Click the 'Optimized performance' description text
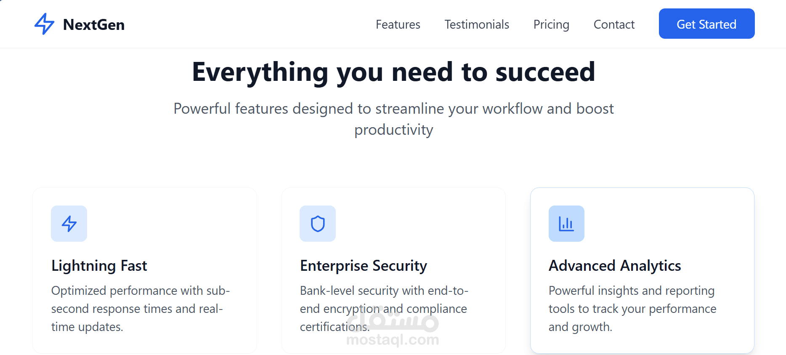The width and height of the screenshot is (786, 355). point(140,309)
